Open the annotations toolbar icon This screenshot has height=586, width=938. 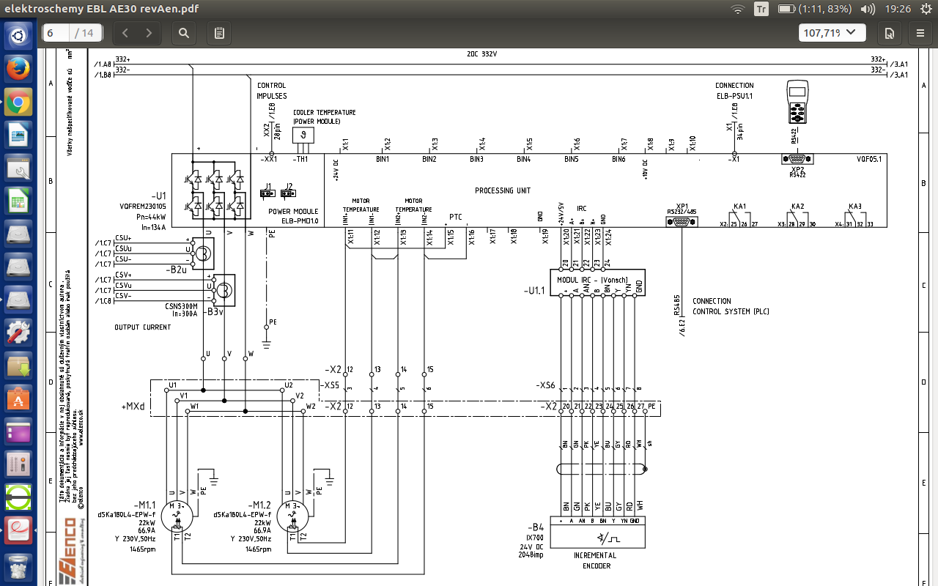pyautogui.click(x=219, y=33)
